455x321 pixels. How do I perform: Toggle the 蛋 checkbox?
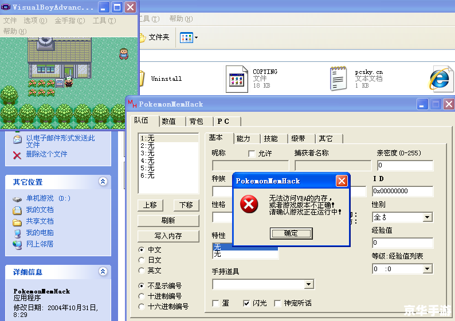point(215,303)
